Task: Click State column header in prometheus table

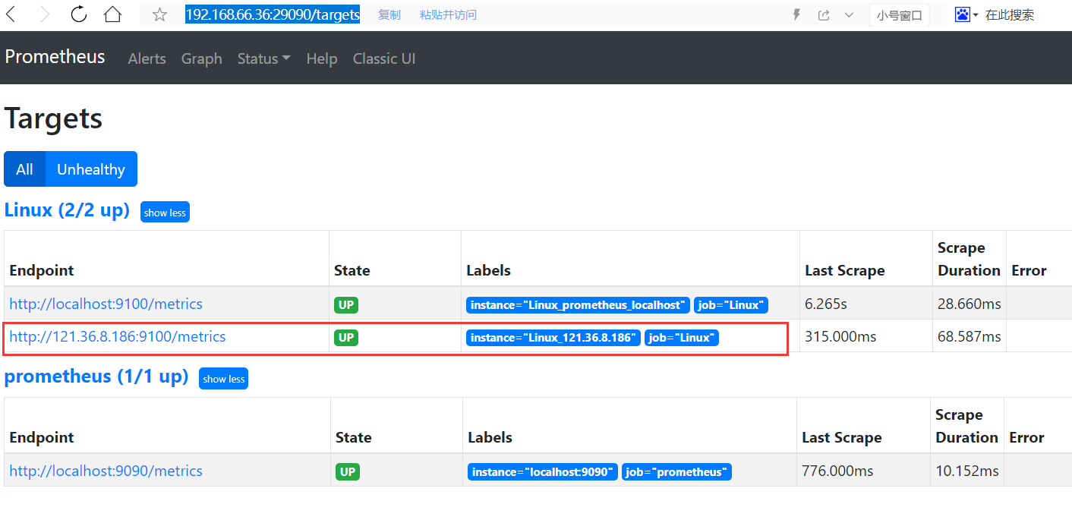Action: tap(354, 438)
